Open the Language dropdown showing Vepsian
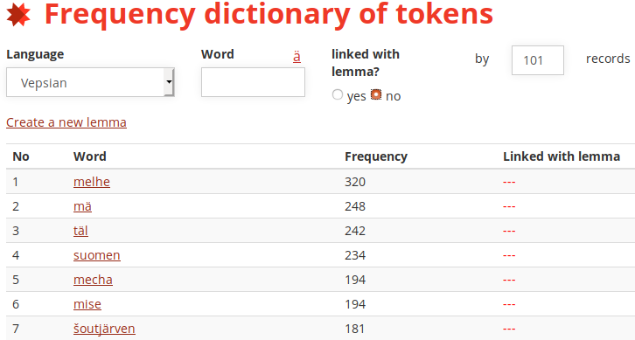The image size is (635, 340). point(90,82)
